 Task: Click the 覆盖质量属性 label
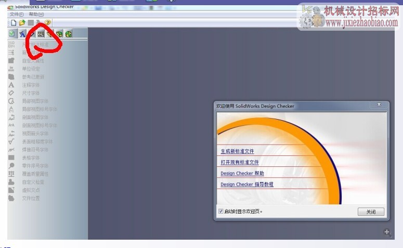click(x=35, y=174)
